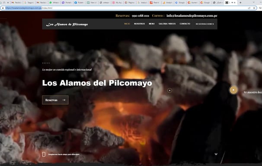Click the share page icon in address bar
The width and height of the screenshot is (262, 166).
pyautogui.click(x=249, y=8)
